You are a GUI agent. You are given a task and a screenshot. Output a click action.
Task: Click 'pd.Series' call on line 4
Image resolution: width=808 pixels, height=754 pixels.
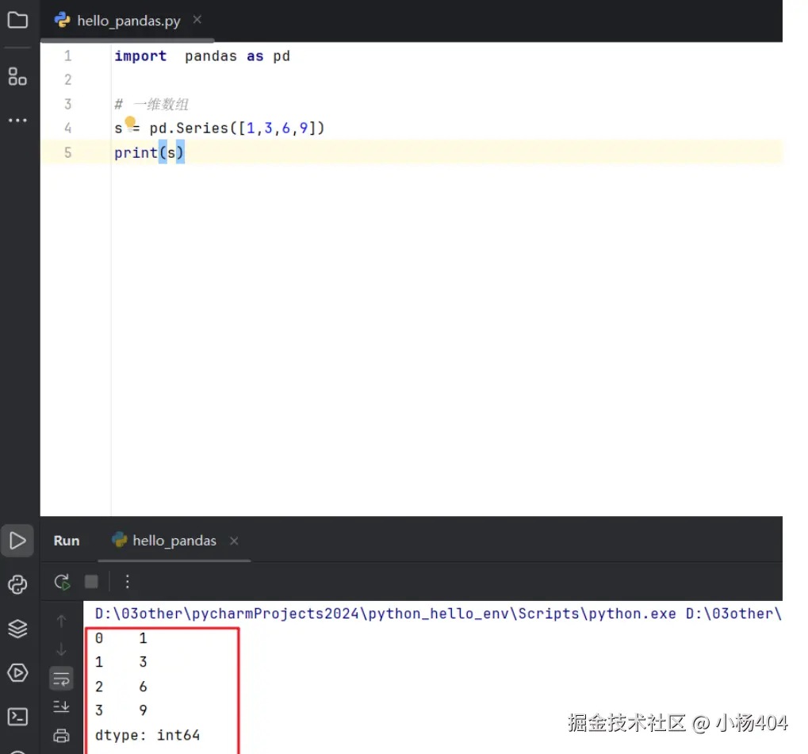point(189,128)
